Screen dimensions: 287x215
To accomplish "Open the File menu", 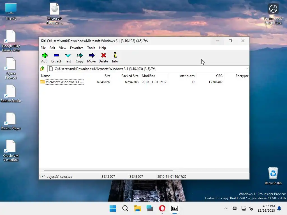I will tap(43, 48).
